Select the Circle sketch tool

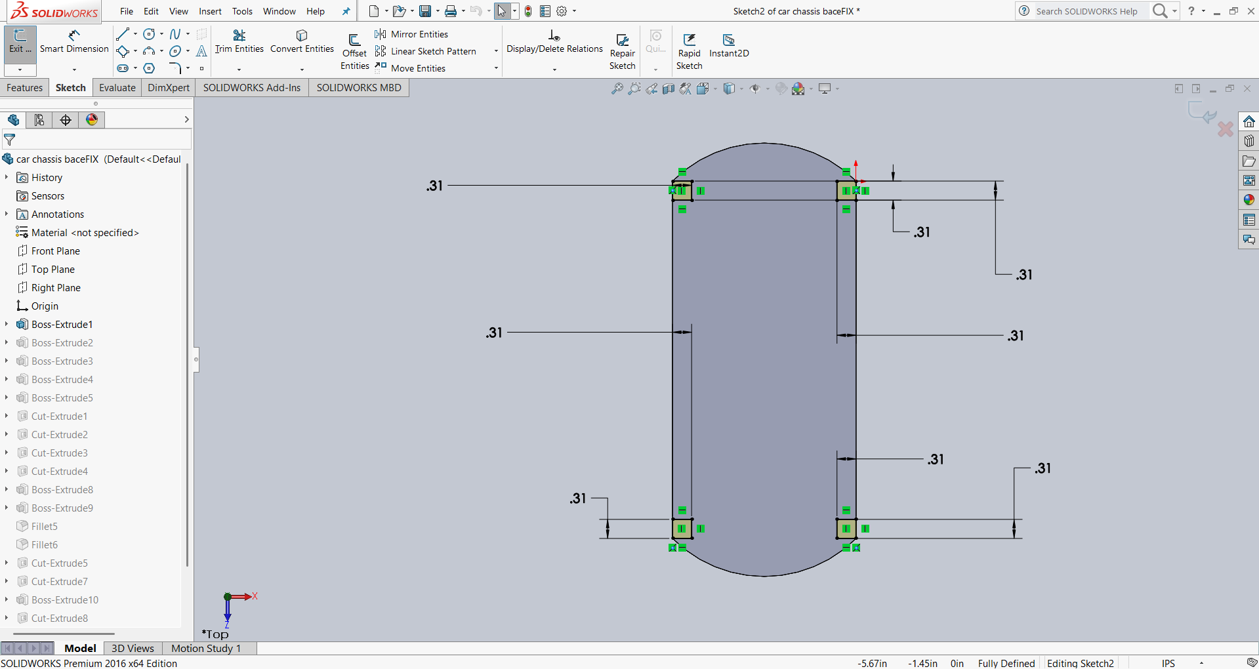(x=150, y=34)
